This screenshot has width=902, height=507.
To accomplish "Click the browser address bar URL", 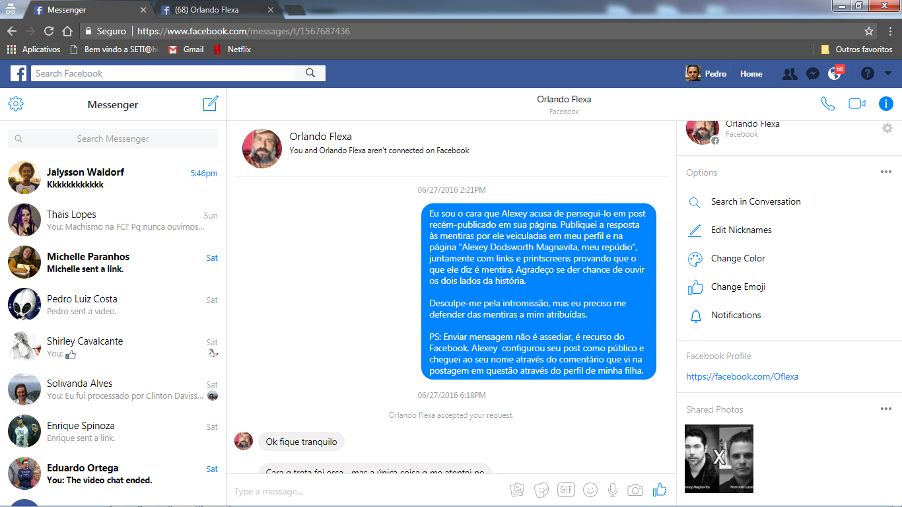I will pyautogui.click(x=244, y=31).
